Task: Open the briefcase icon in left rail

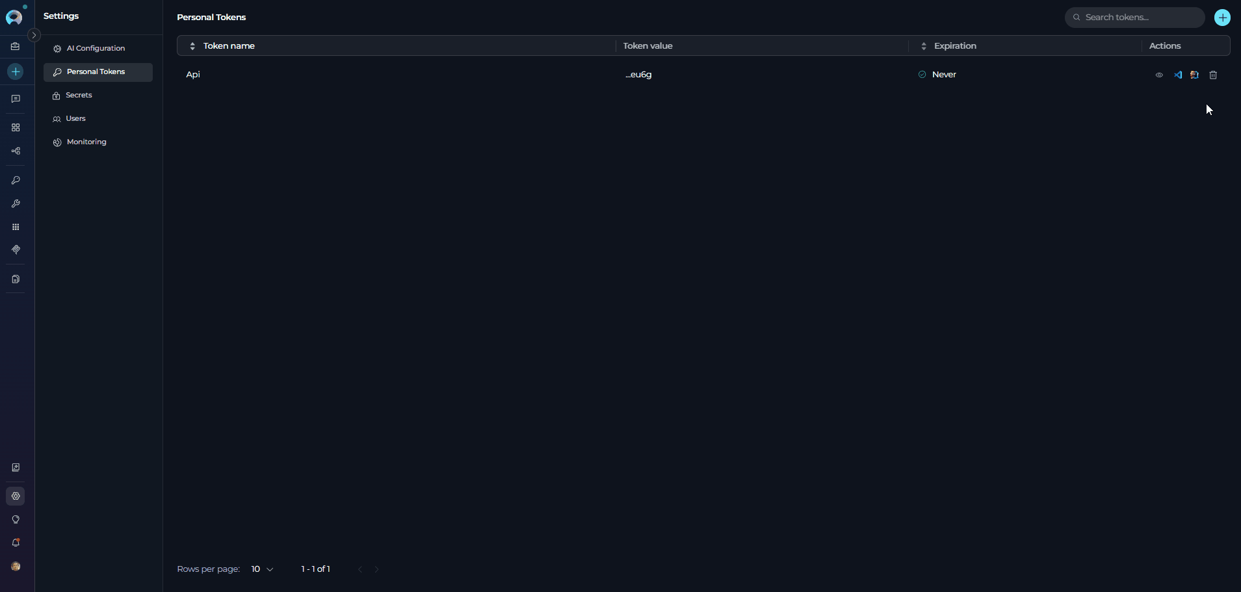Action: [x=16, y=46]
